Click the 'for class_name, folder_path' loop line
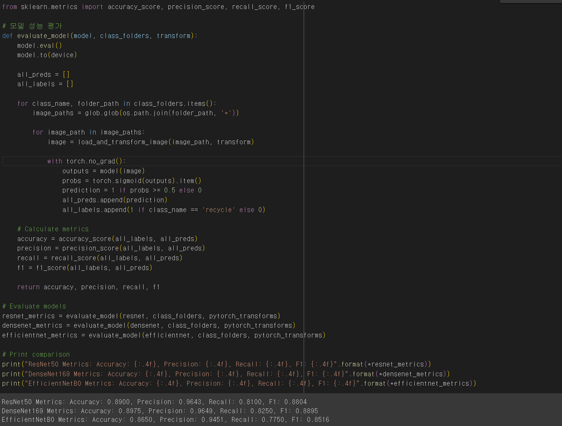 click(x=117, y=104)
